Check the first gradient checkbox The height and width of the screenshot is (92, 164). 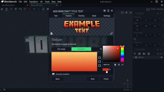(100, 58)
